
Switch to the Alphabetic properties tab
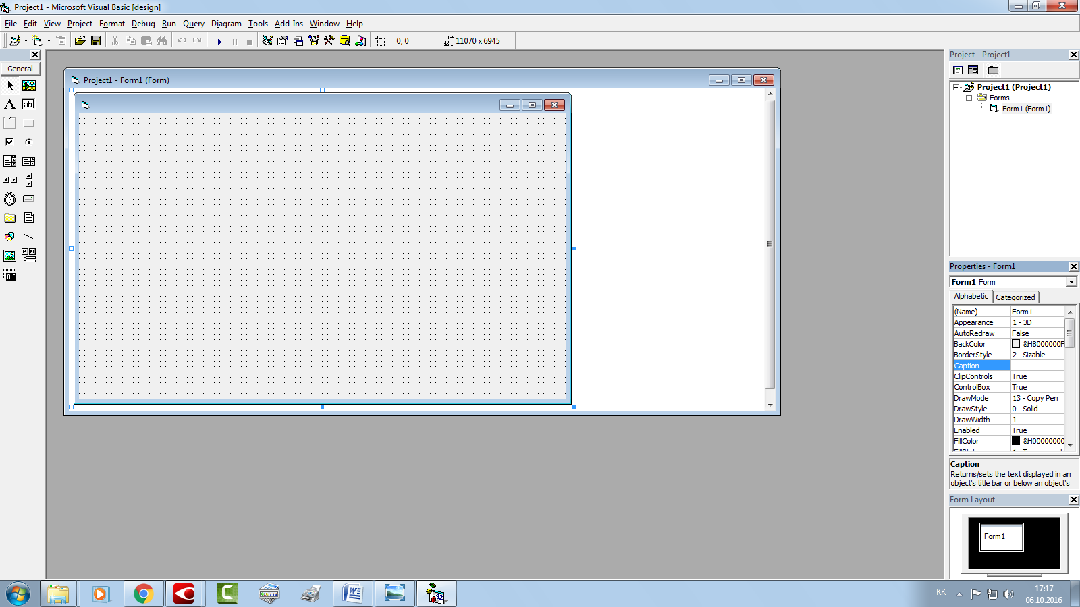pos(971,296)
